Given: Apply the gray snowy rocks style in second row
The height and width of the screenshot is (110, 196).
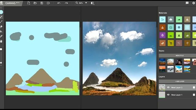Looking at the screenshot, I should (x=171, y=69).
